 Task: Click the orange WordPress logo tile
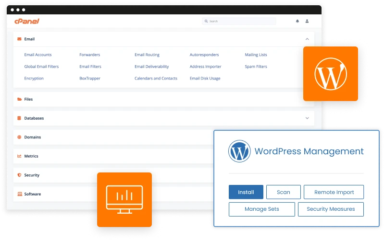pos(330,74)
